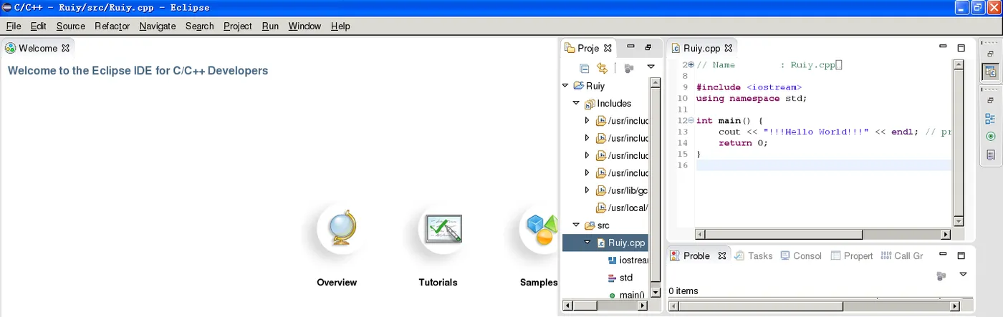
Task: Click the greyed filter icon in Problems view
Action: tap(942, 275)
